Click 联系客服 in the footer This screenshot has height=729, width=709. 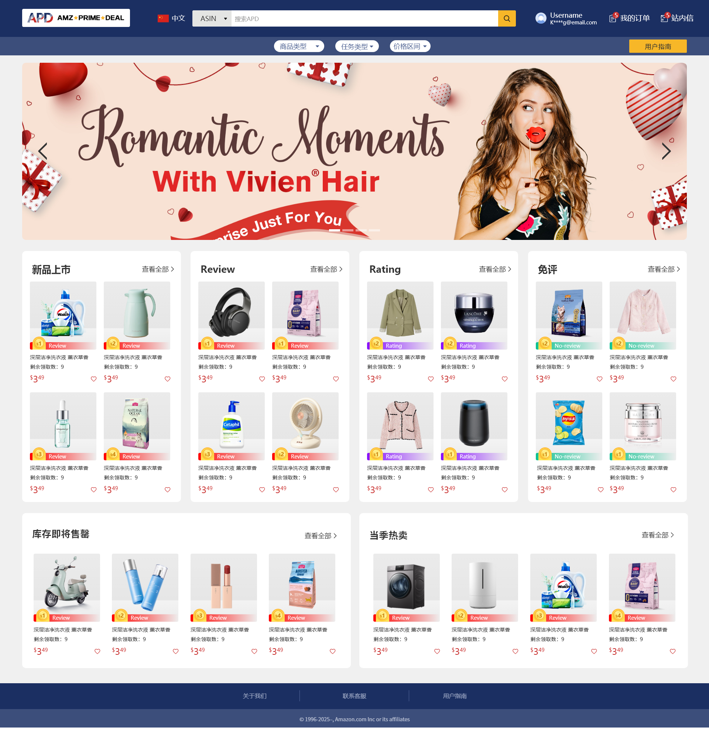(354, 696)
